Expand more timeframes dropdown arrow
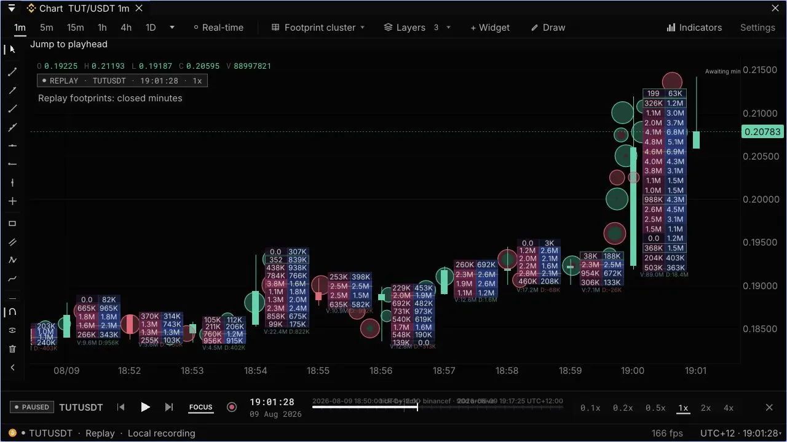The height and width of the screenshot is (442, 787). (172, 28)
